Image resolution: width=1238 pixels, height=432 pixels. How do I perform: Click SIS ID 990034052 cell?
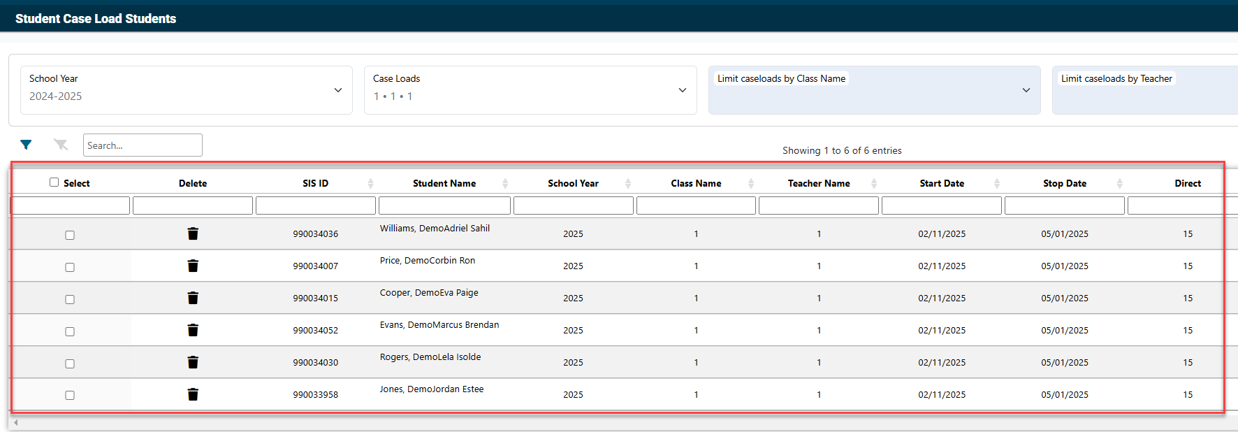[x=316, y=331]
